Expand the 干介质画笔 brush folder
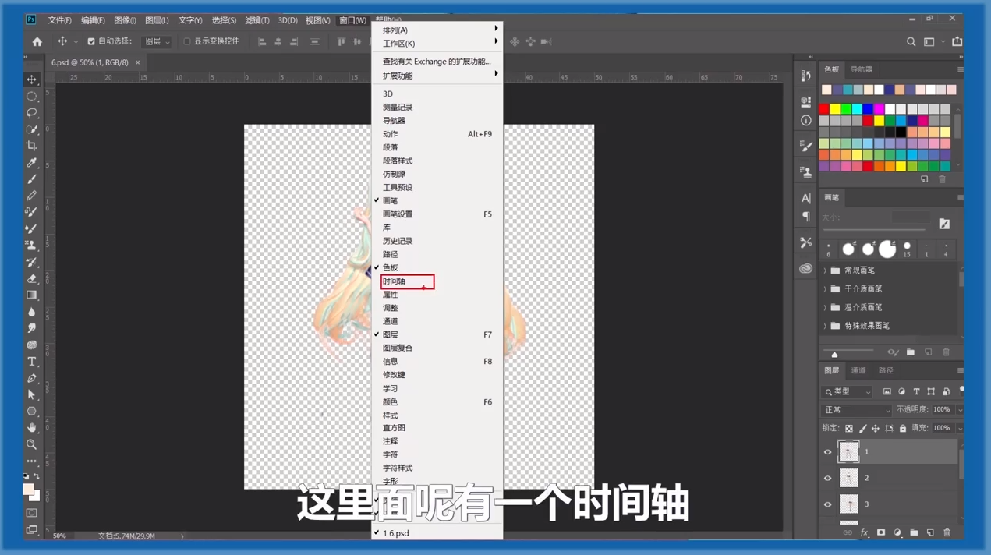 tap(825, 289)
